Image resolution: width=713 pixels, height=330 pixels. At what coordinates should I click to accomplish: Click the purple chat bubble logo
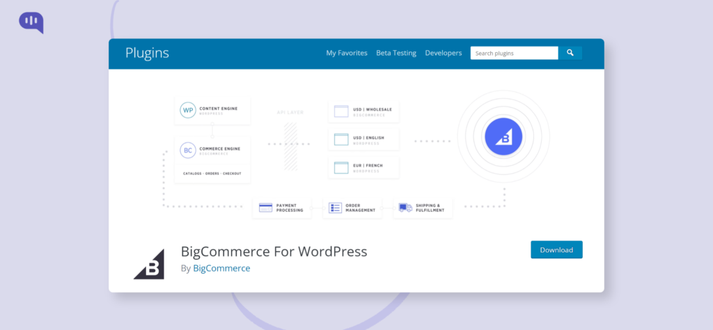(x=31, y=22)
